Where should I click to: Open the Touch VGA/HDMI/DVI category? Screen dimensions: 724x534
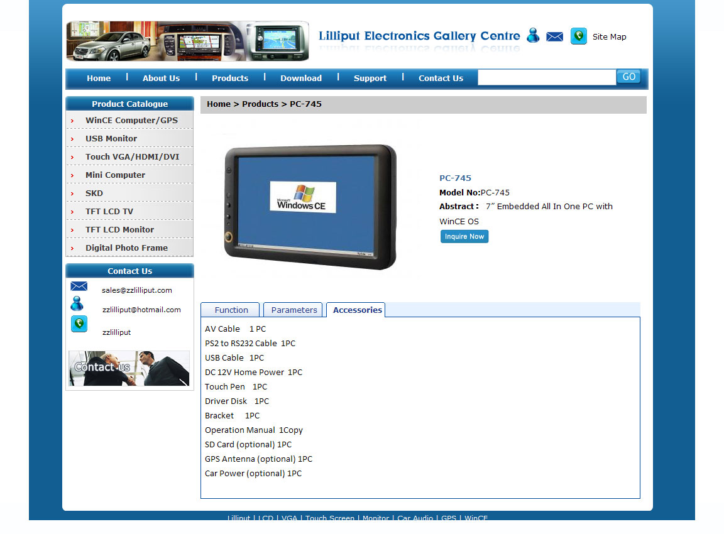(x=133, y=156)
